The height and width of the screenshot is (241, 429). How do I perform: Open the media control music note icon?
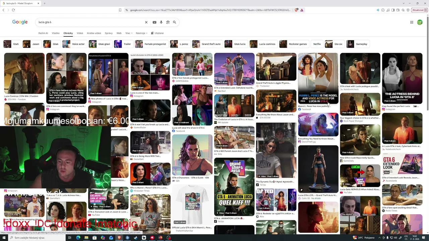(x=388, y=10)
